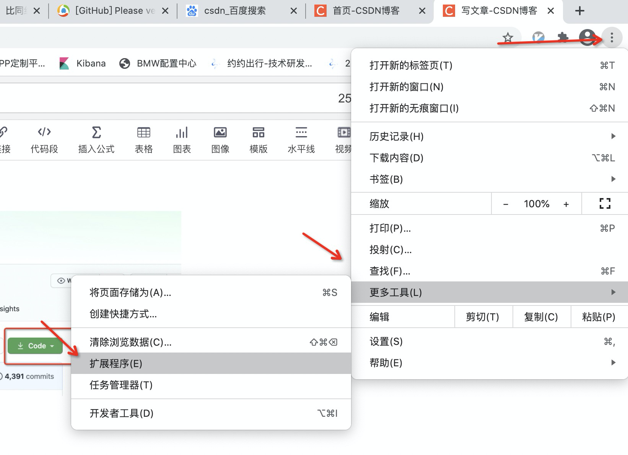Increase zoom with the plus control
Screen dimensions: 628x455
tap(566, 203)
